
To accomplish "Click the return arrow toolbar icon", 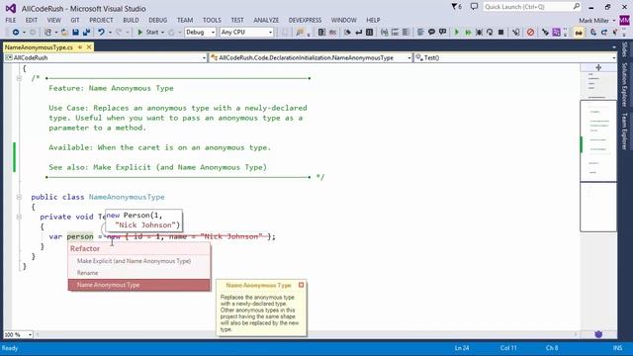I will [358, 32].
